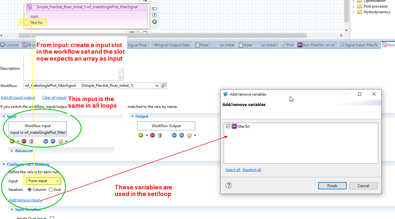
Task: Uncheck the filterTxt variable checkbox
Action: pyautogui.click(x=228, y=126)
